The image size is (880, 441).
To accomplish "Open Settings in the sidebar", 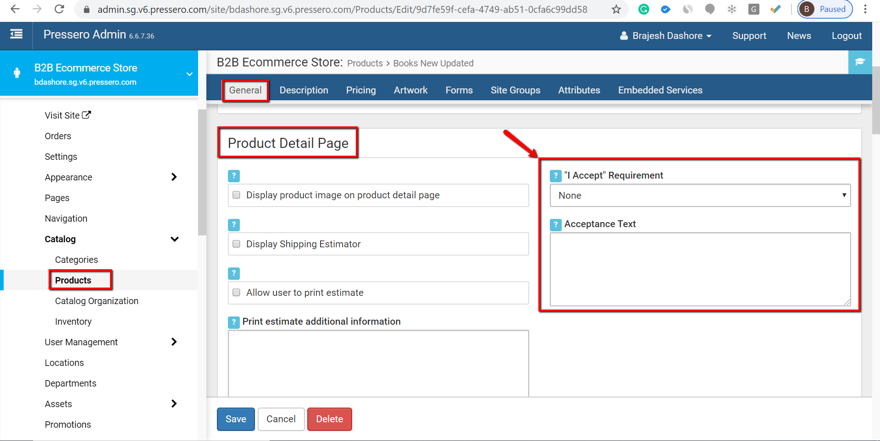I will 61,157.
